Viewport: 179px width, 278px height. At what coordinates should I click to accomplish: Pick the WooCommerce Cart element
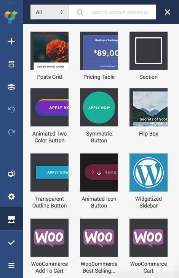tap(148, 237)
